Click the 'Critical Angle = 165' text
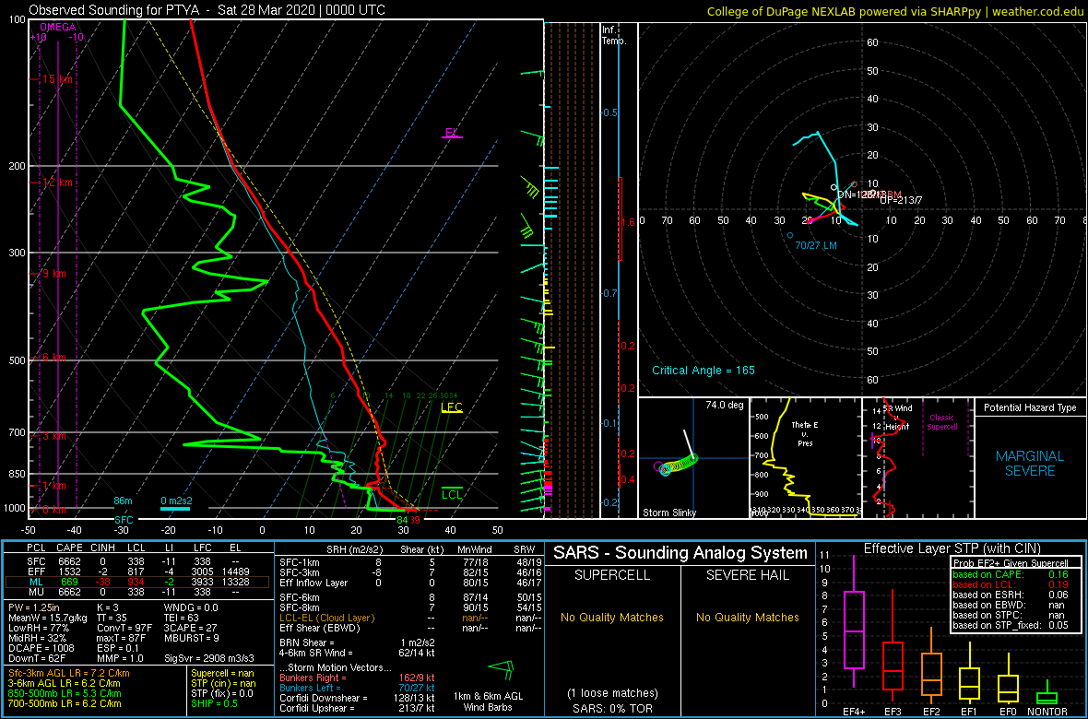The width and height of the screenshot is (1088, 719). [703, 371]
